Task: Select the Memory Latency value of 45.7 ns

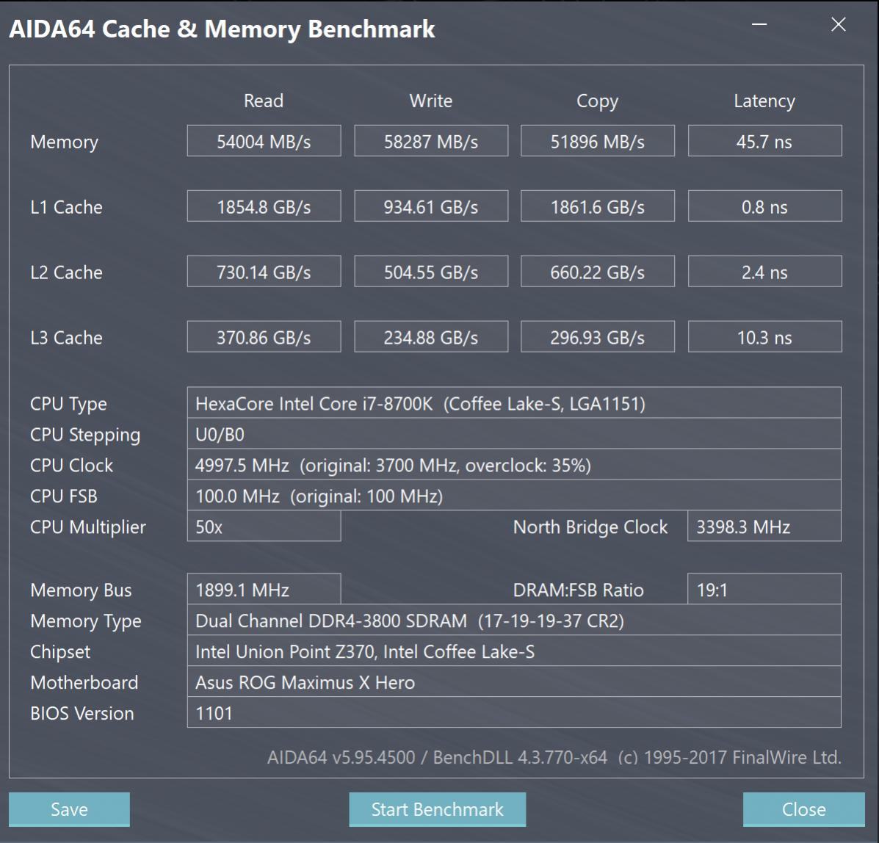Action: (764, 140)
